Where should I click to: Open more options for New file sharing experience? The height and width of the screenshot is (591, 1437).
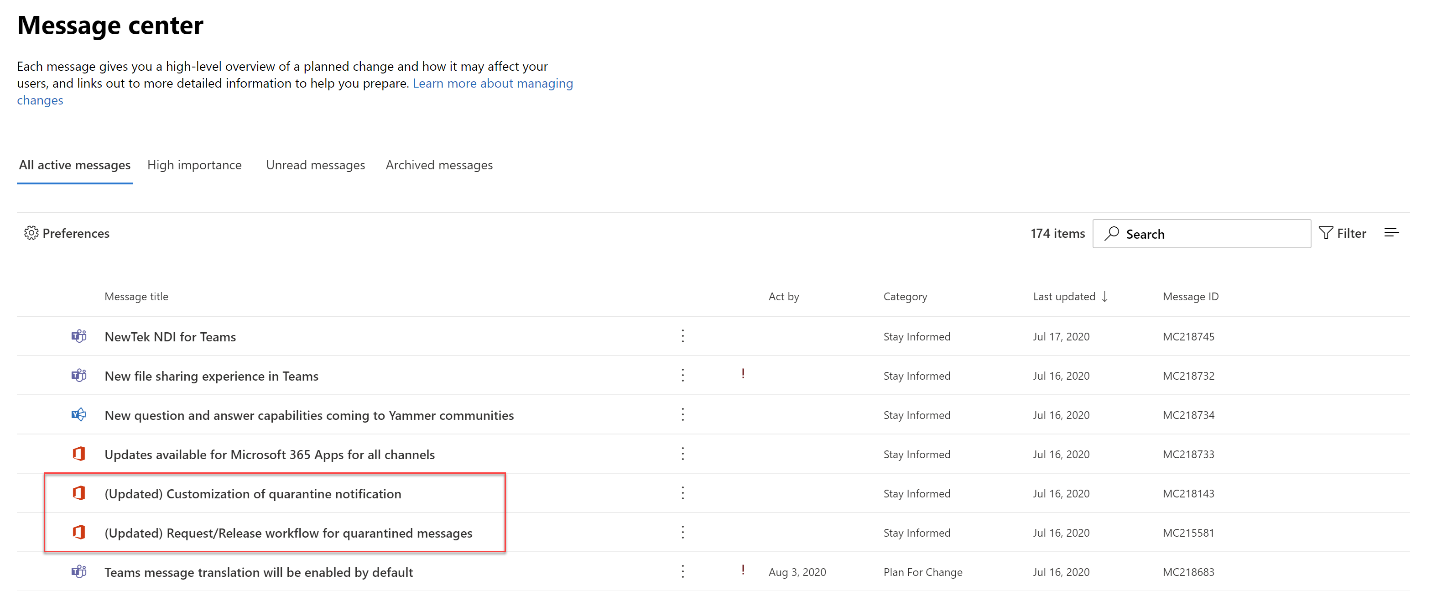click(682, 375)
